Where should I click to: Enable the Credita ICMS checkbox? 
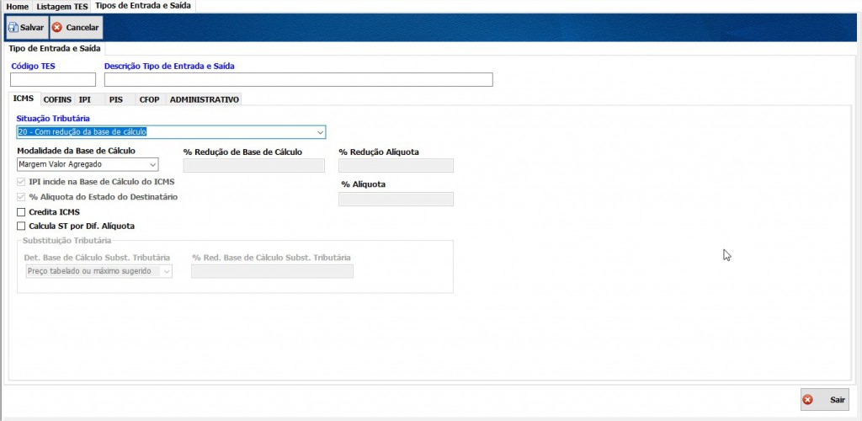[21, 212]
